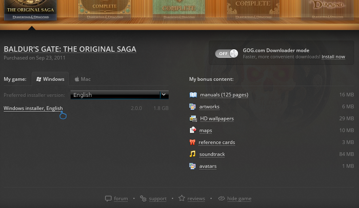This screenshot has height=208, width=359.
Task: Select the fourth Complete game cover
Action: (253, 10)
